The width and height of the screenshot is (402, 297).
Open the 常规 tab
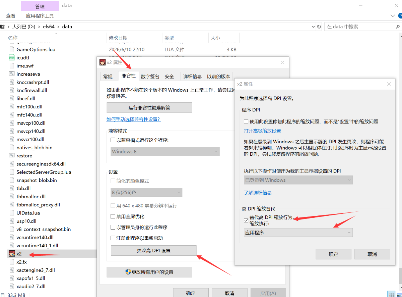108,77
